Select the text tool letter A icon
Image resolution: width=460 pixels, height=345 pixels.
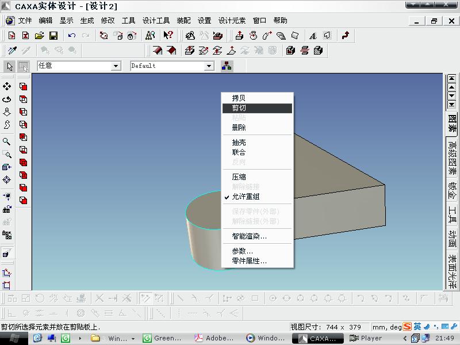pos(313,36)
